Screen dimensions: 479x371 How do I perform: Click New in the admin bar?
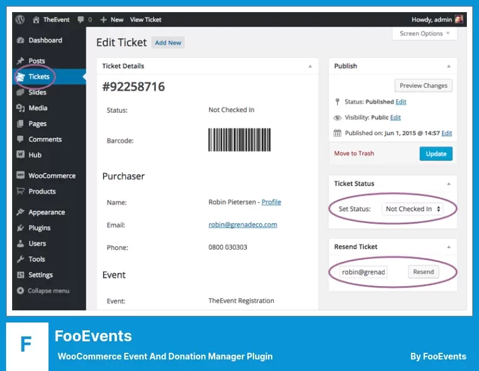(x=117, y=20)
